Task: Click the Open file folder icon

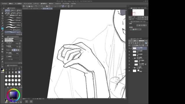Action: coord(29,6)
